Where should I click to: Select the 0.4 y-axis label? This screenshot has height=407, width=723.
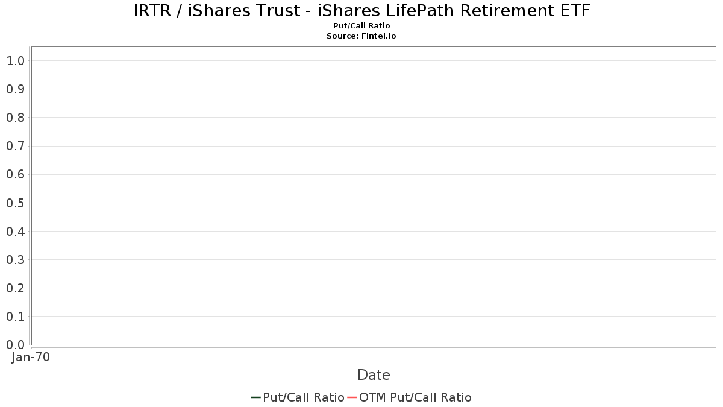pyautogui.click(x=15, y=232)
